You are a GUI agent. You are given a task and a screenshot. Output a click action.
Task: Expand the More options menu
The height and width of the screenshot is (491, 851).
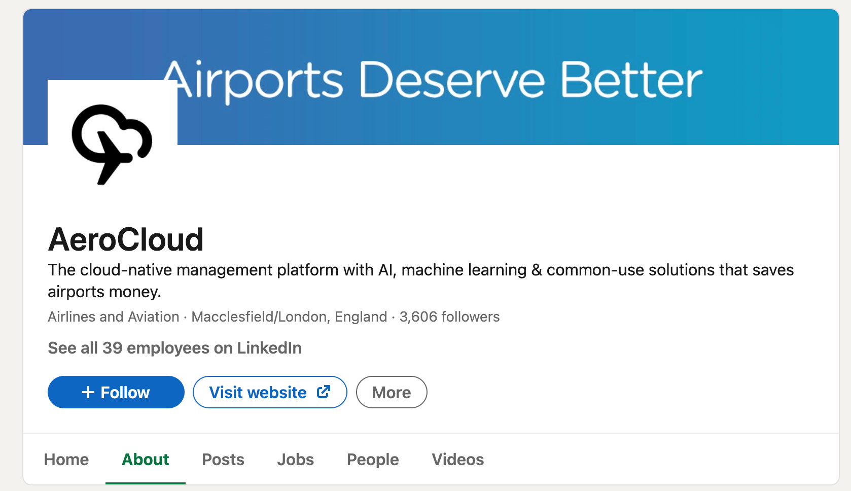click(392, 392)
